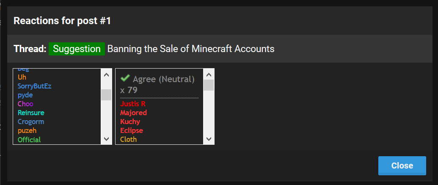Click the Close button
The image size is (438, 185).
[402, 166]
